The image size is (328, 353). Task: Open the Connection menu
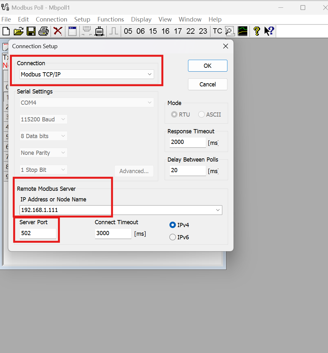point(52,19)
